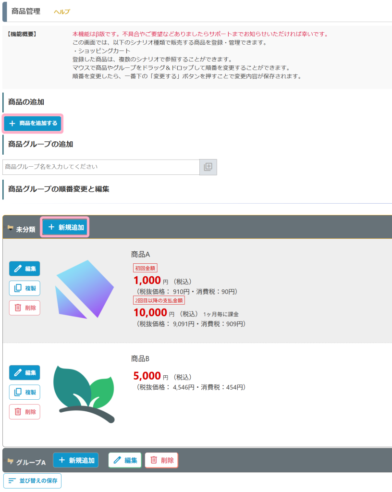Click the 並び替えの保存 button
This screenshot has height=492, width=392.
click(x=33, y=480)
